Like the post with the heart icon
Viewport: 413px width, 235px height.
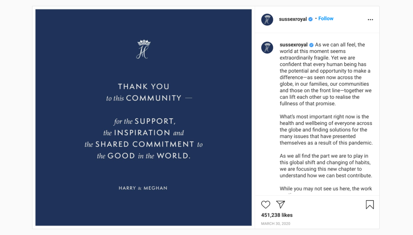(x=266, y=205)
